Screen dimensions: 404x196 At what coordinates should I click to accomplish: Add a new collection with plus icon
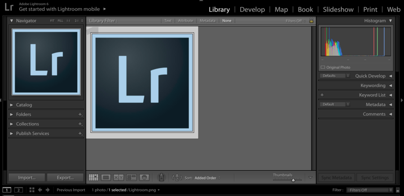click(x=80, y=124)
